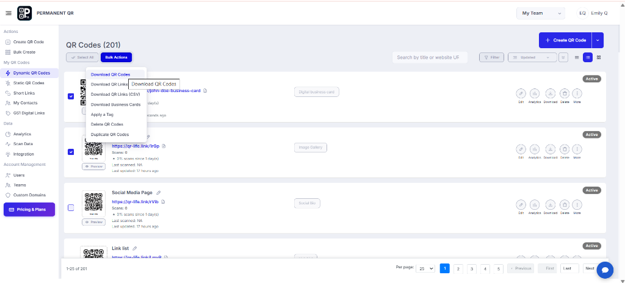Click the Social Media Page QR thumbnail
The width and height of the screenshot is (625, 283).
click(93, 204)
